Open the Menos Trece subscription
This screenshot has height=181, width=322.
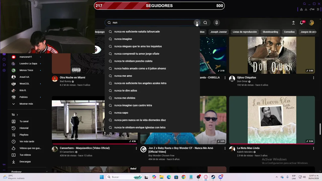click(x=26, y=70)
